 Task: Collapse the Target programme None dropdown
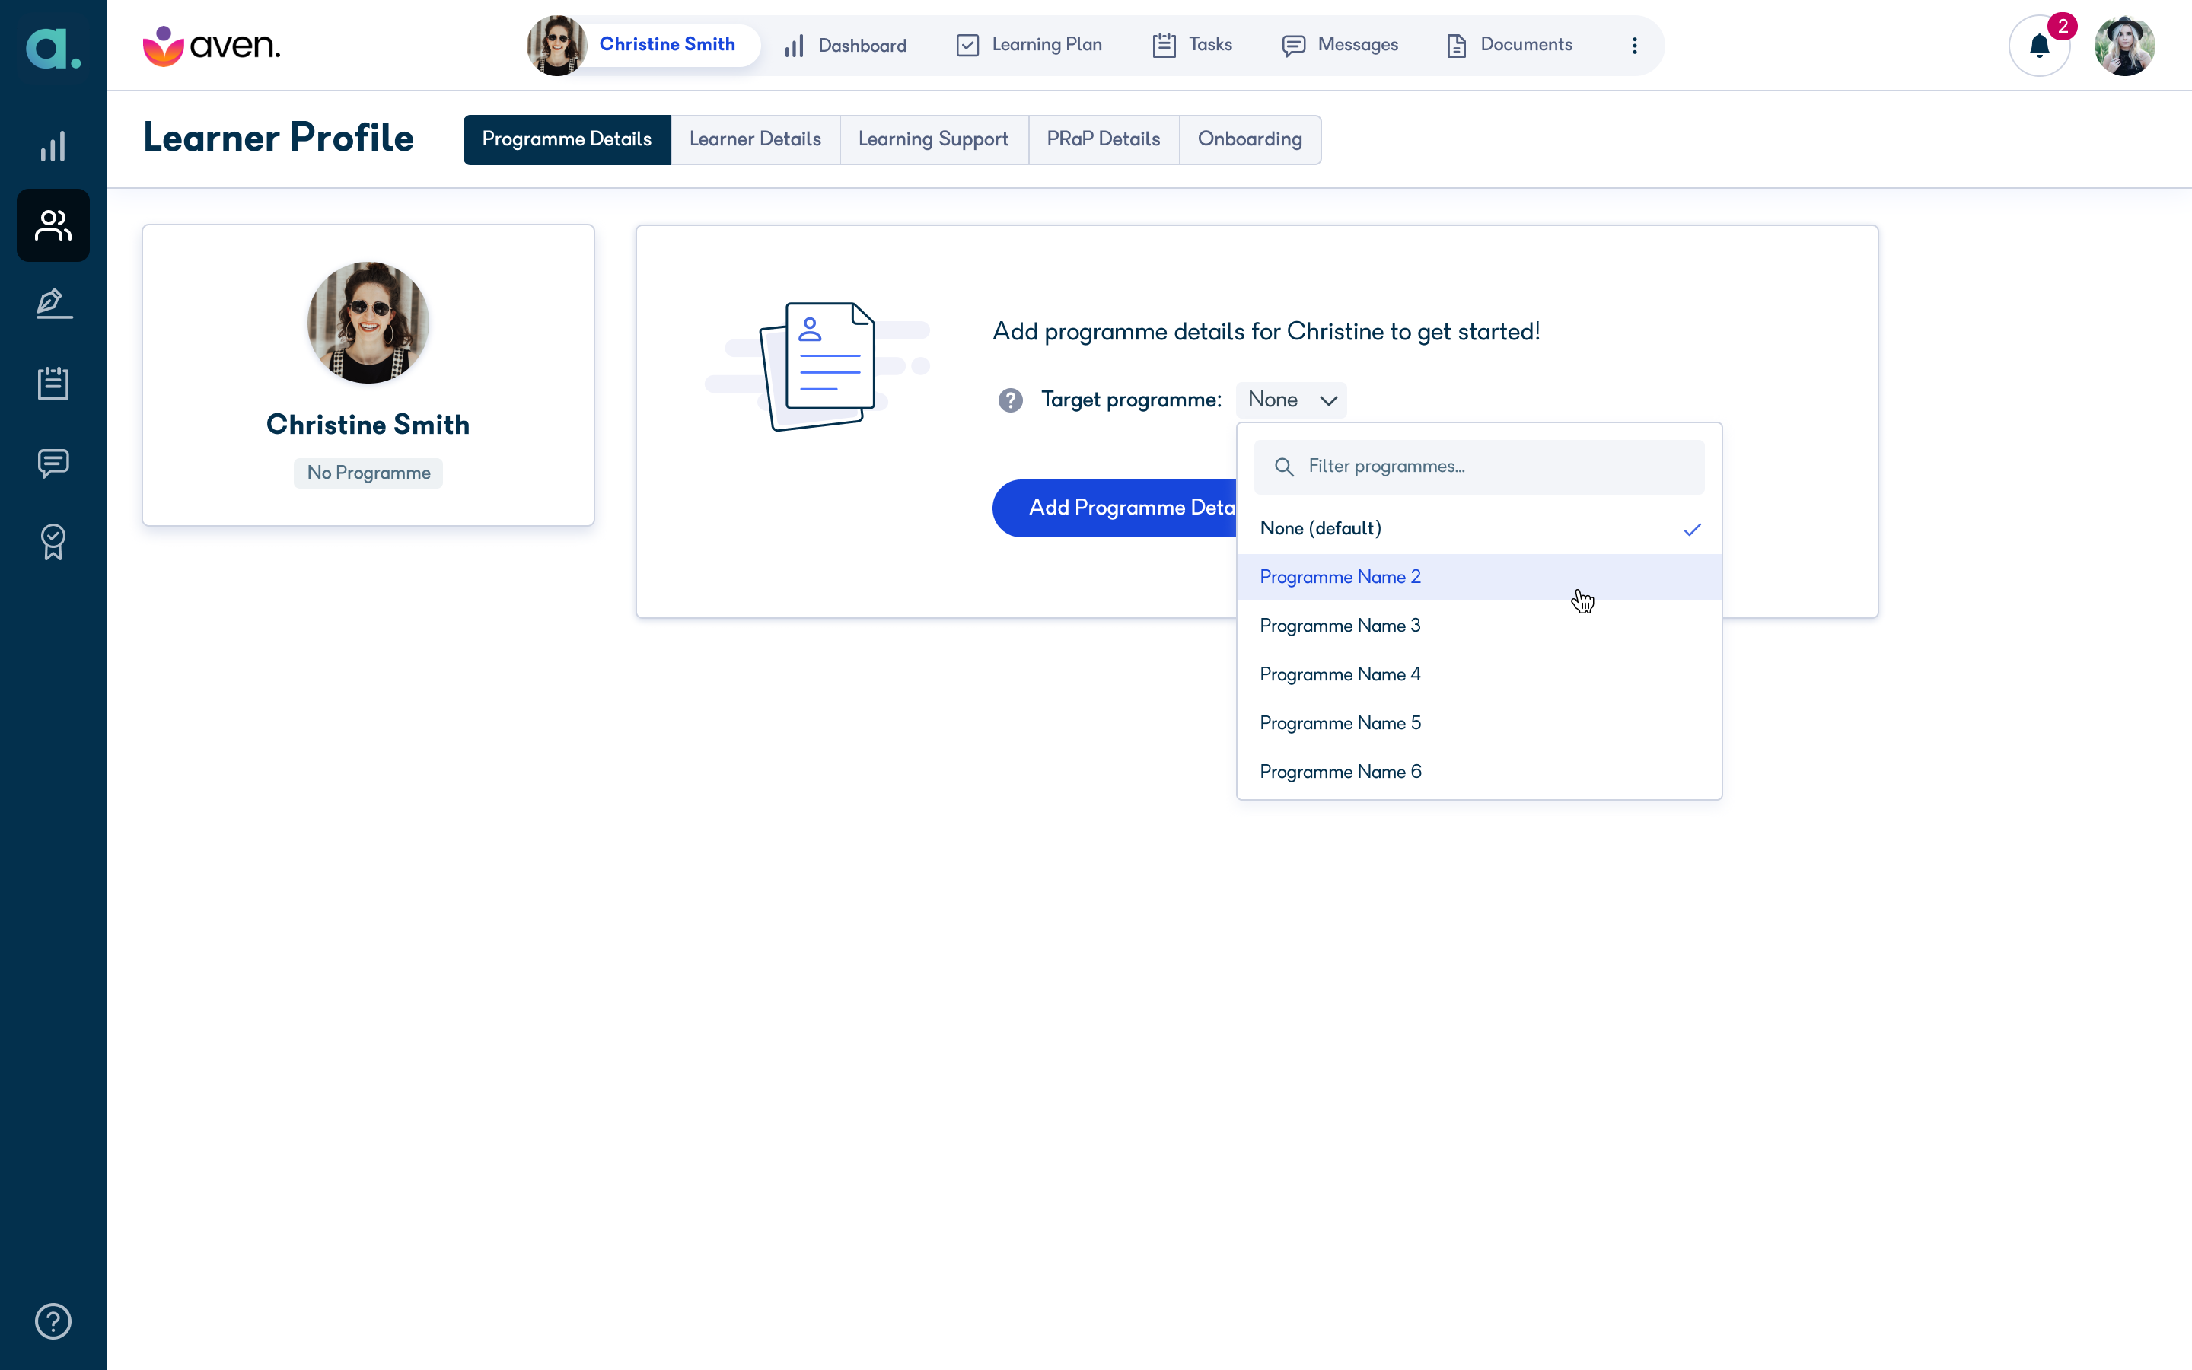(x=1291, y=400)
